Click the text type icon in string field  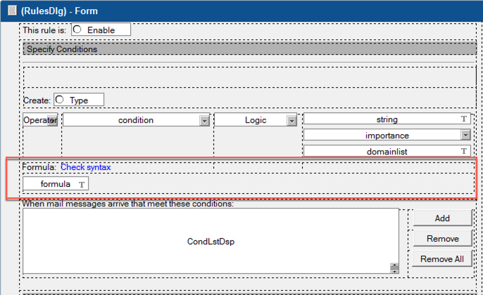point(463,119)
